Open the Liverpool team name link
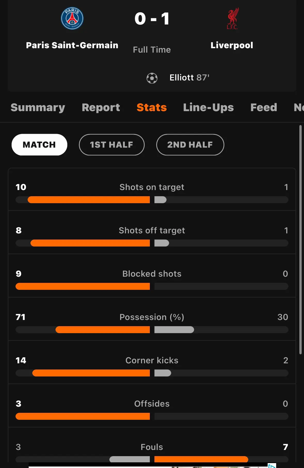This screenshot has height=468, width=304. (232, 45)
